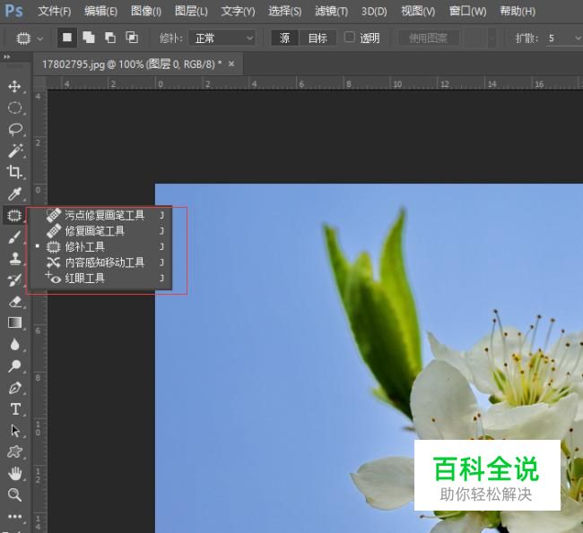
Task: Select the Eyedropper tool
Action: [14, 193]
